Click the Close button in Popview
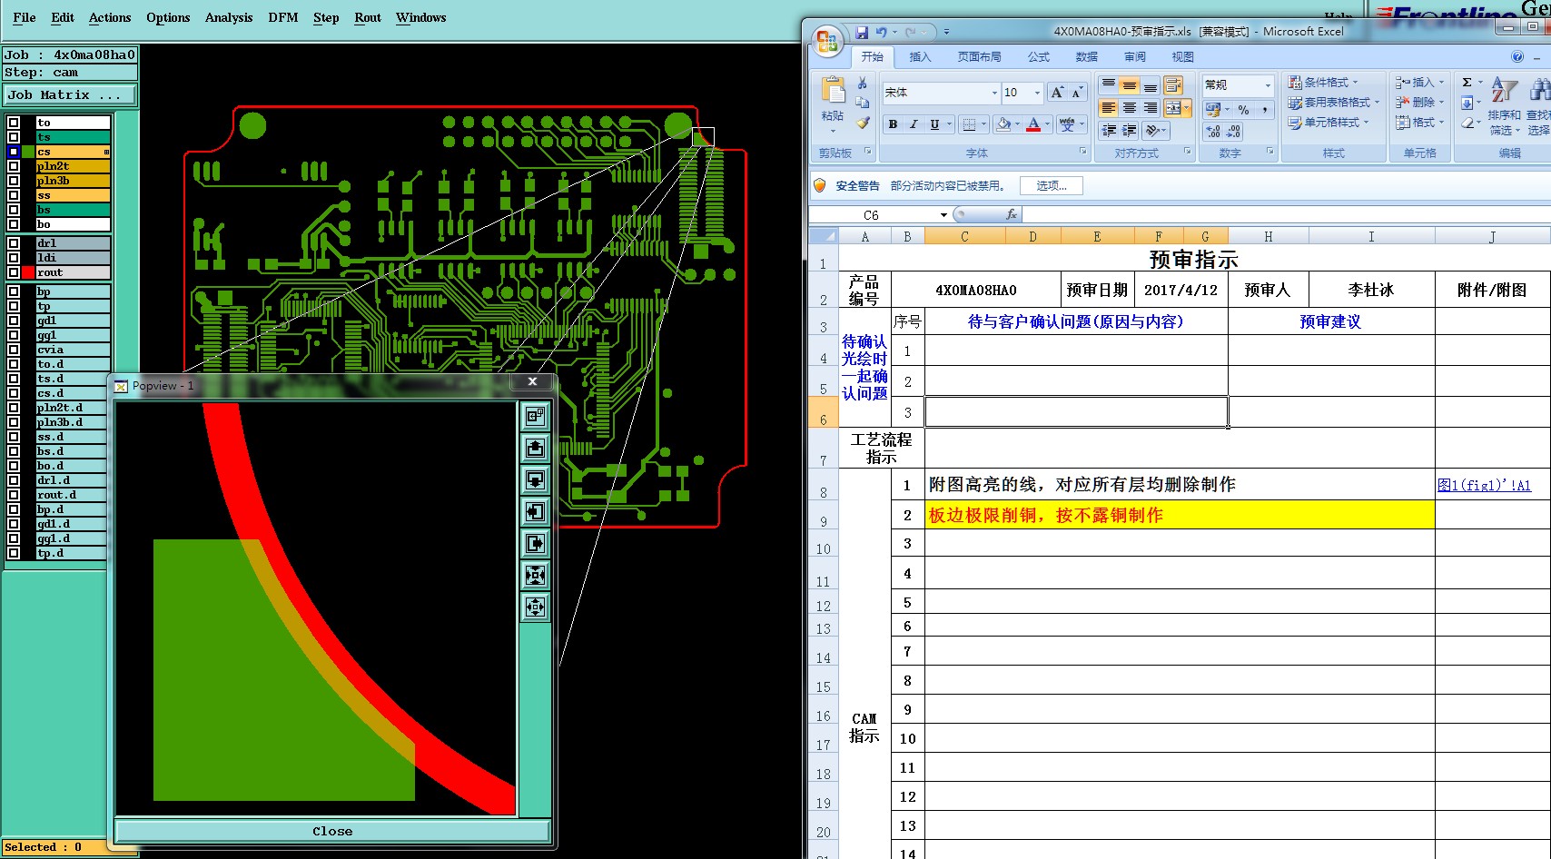The image size is (1551, 859). tap(332, 831)
